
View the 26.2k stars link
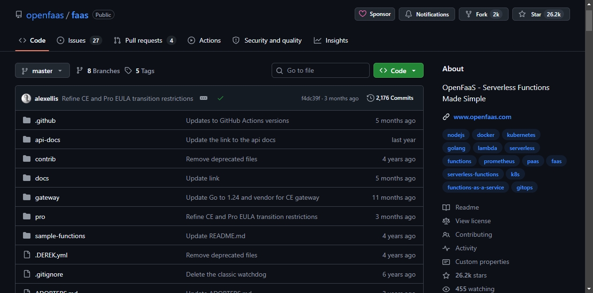(x=464, y=275)
